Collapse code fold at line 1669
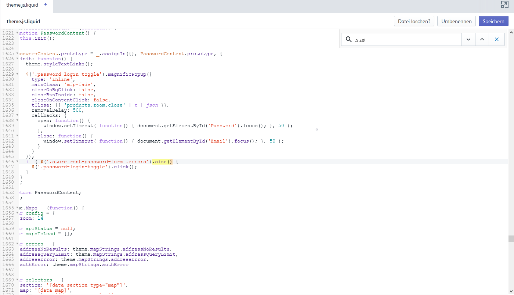Viewport: 514px width, 295px height. click(17, 280)
